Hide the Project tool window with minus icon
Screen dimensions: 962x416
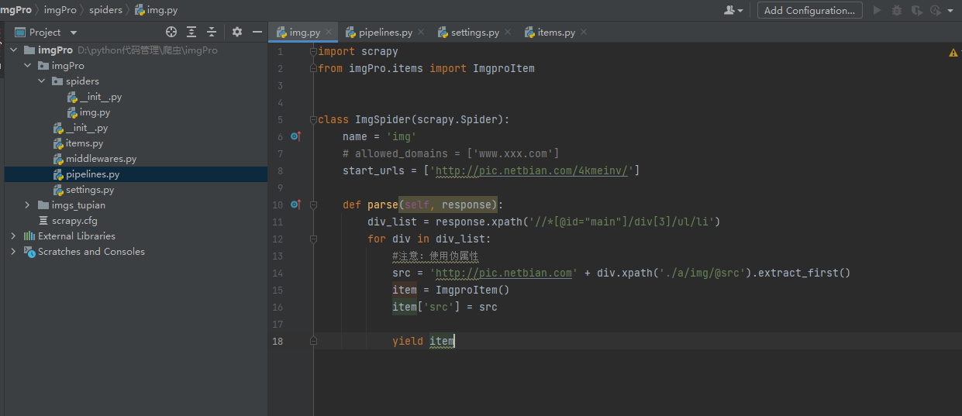(x=257, y=32)
